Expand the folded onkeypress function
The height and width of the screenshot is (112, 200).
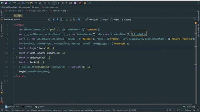point(13,67)
